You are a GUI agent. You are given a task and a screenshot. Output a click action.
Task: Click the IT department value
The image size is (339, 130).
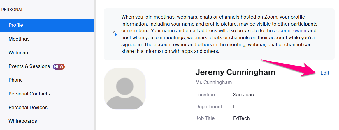coord(235,106)
